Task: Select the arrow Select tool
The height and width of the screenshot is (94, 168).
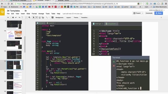Action: click(x=34, y=17)
